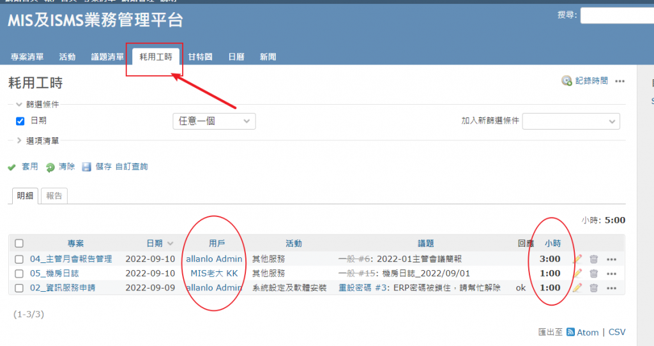This screenshot has height=346, width=654.
Task: Open actions menu dots for 05_機房日誌 row
Action: (x=611, y=274)
